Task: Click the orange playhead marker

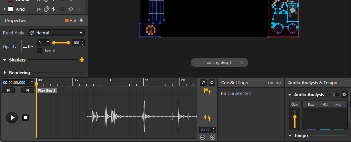Action: pos(36,84)
